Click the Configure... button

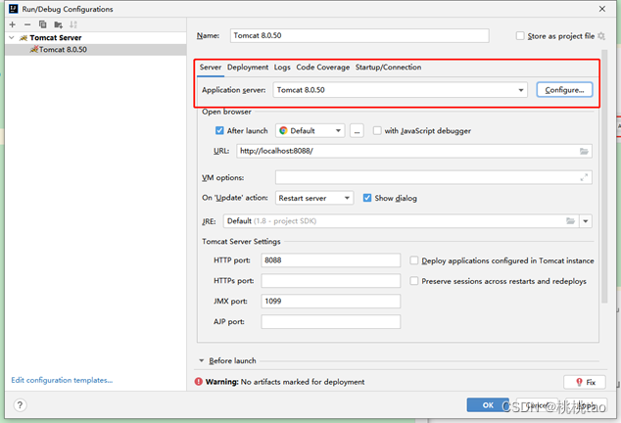(564, 90)
